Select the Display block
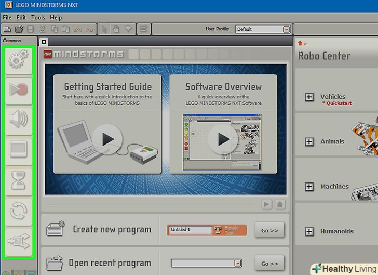The height and width of the screenshot is (275, 378). 19,151
